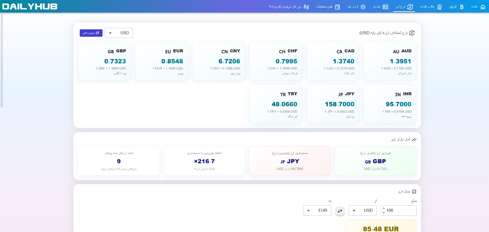Open the USD base currency dropdown
This screenshot has height=232, width=489.
119,33
